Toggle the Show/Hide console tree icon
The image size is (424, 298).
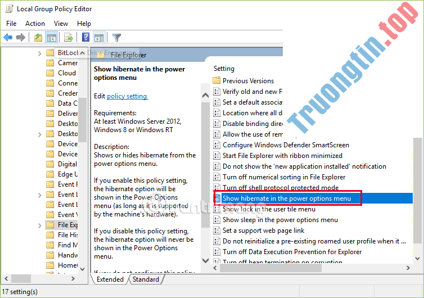51,37
